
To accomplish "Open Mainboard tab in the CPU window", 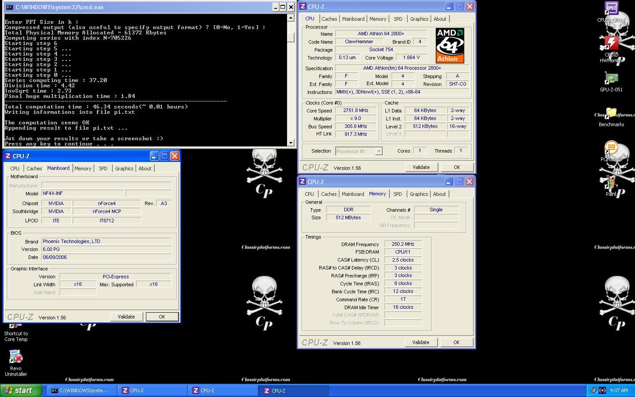I will coord(353,19).
